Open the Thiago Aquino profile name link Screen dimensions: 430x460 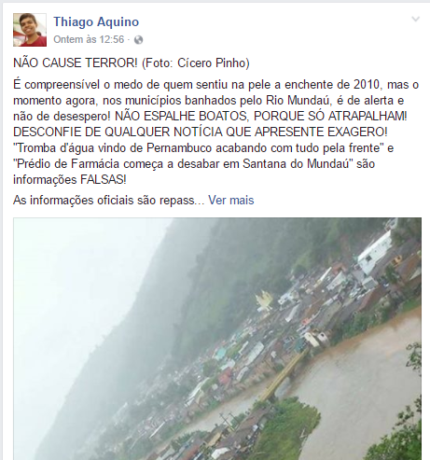click(96, 21)
